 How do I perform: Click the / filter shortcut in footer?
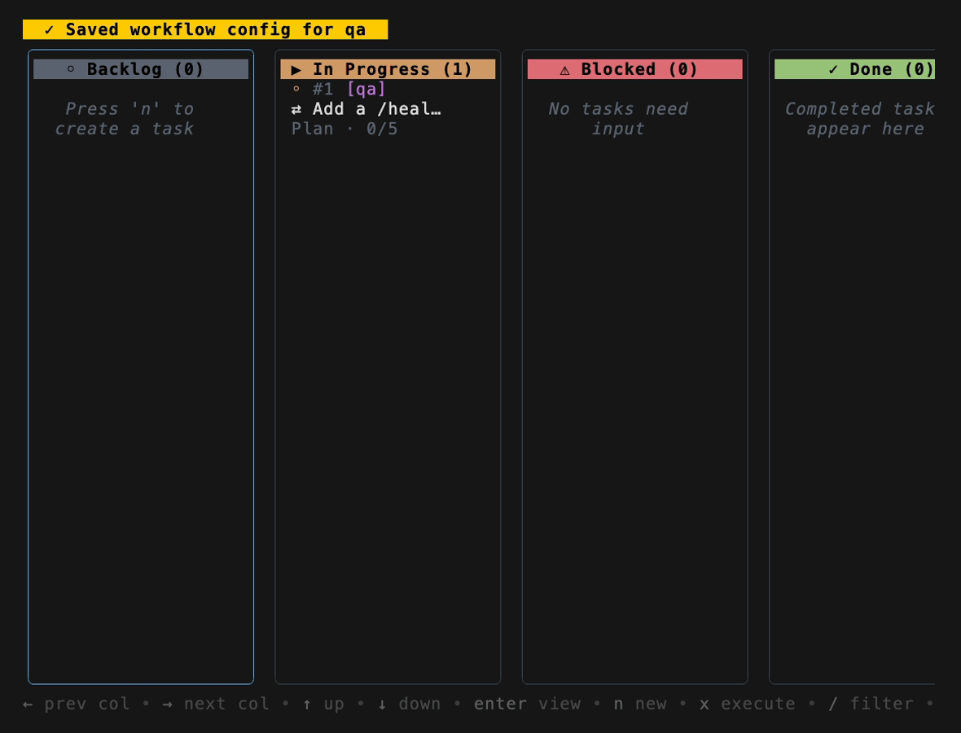871,704
